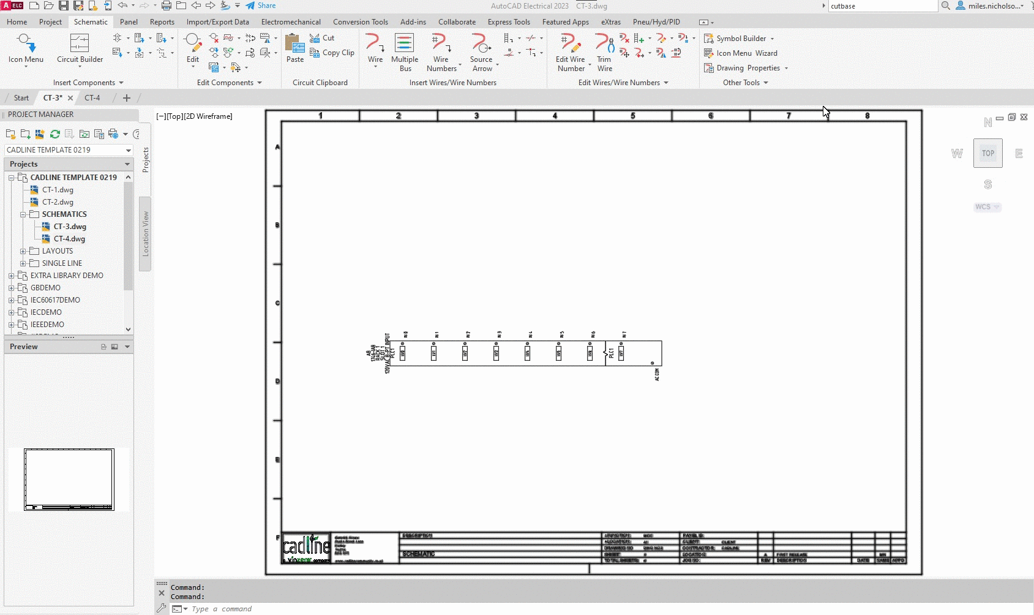Expand the LAYOUTS folder
This screenshot has height=615, width=1034.
(x=23, y=251)
